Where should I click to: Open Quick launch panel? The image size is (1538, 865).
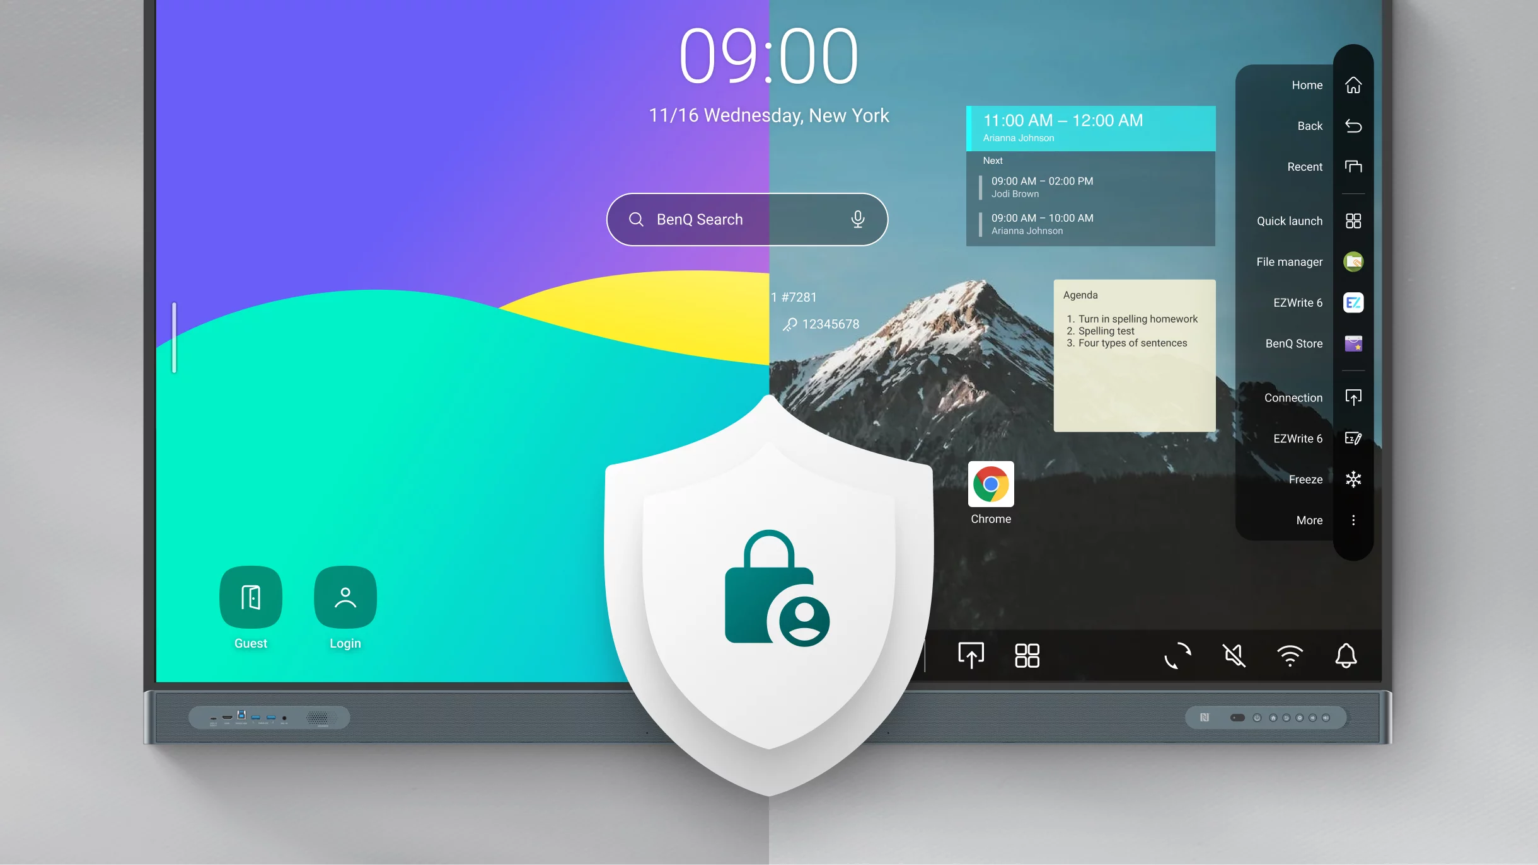[1353, 221]
